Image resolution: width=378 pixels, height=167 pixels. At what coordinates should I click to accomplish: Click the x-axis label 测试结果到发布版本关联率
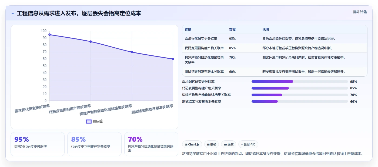coord(152,109)
